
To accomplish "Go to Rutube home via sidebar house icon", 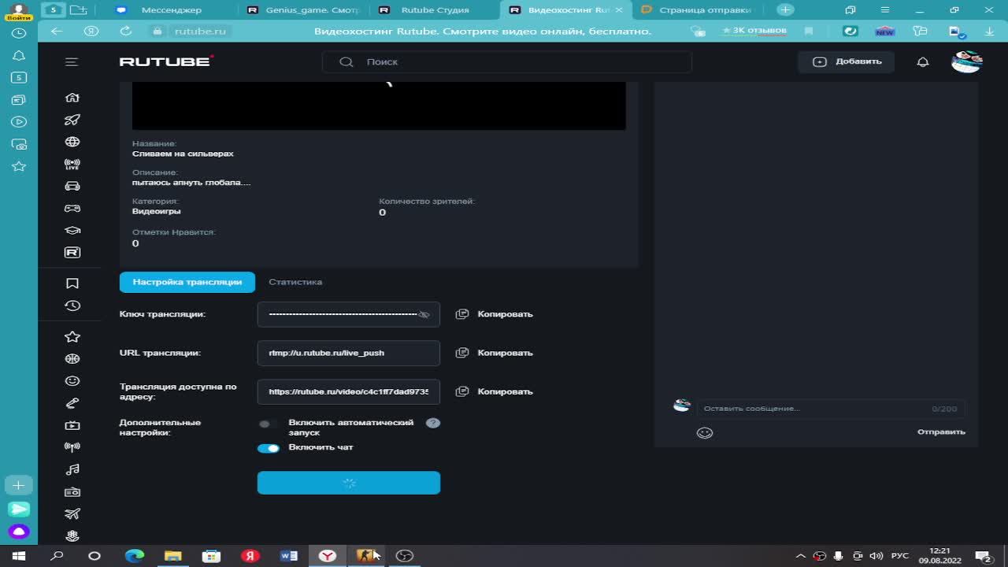I will tap(72, 98).
